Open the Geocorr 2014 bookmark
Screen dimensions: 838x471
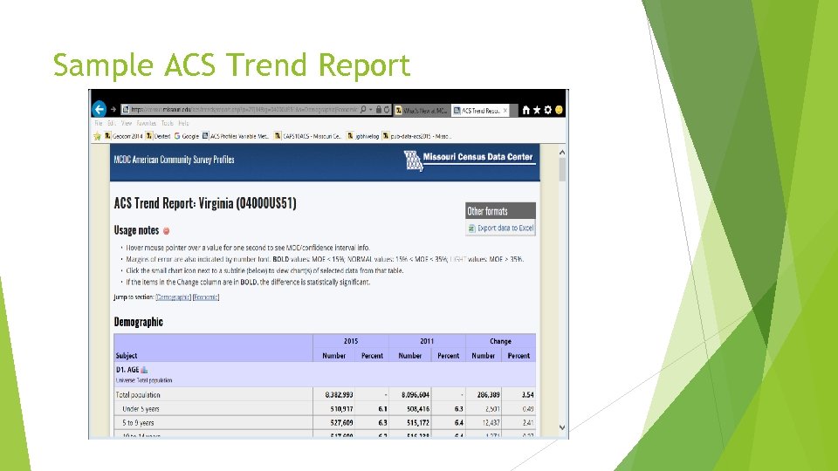tap(123, 136)
